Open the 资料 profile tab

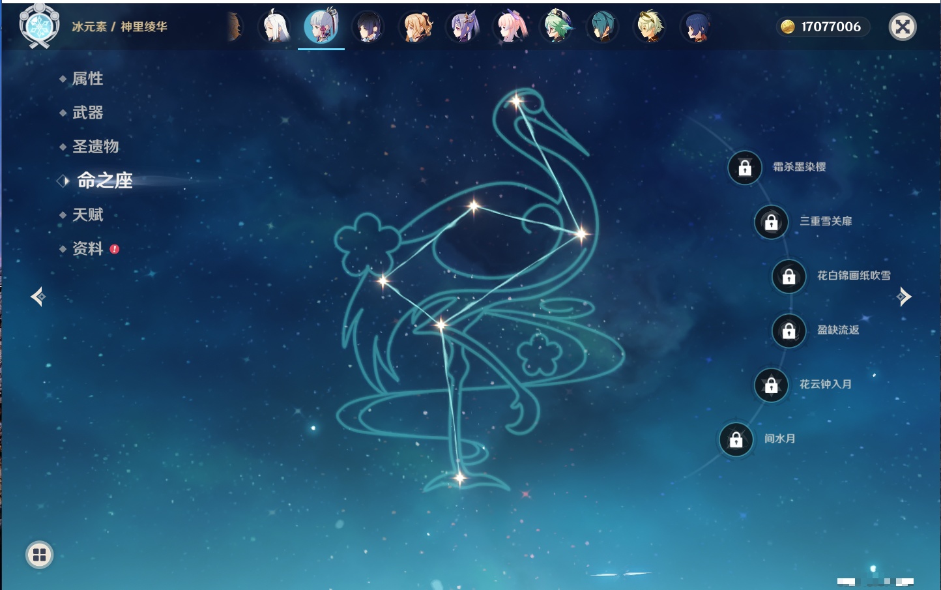87,248
